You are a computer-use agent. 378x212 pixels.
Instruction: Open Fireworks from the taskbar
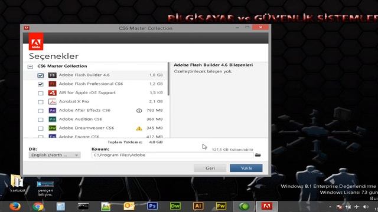[221, 206]
